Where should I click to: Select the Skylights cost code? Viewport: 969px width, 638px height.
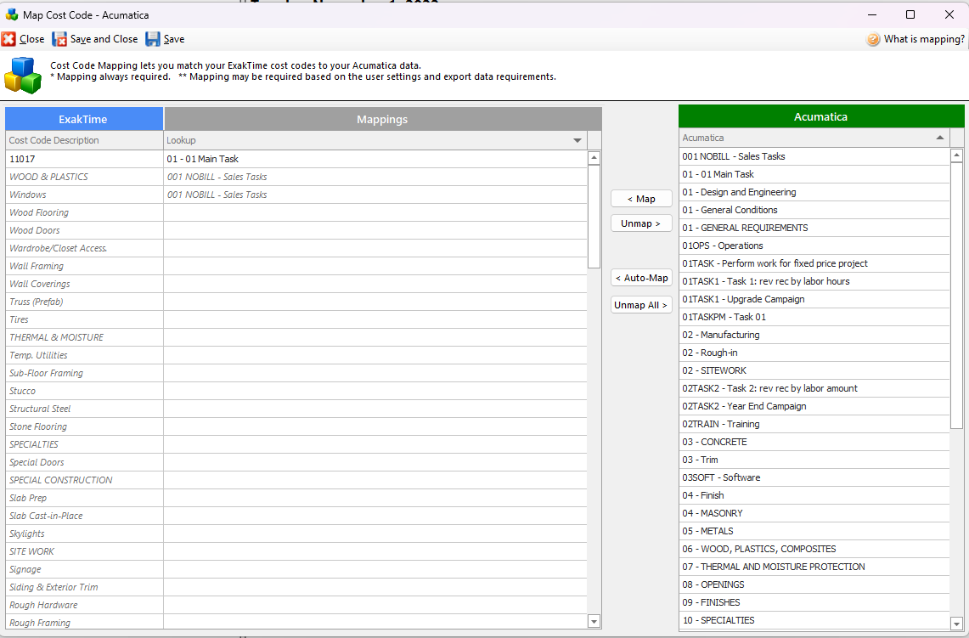[85, 534]
